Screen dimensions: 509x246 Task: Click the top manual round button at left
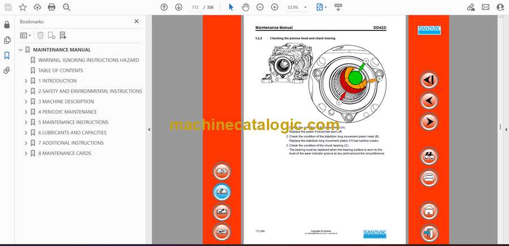[222, 172]
